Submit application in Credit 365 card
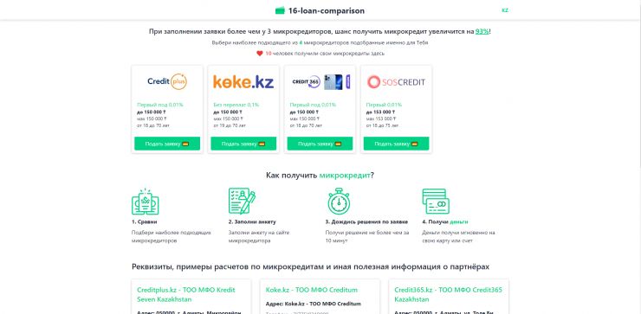This screenshot has height=314, width=641. 320,144
